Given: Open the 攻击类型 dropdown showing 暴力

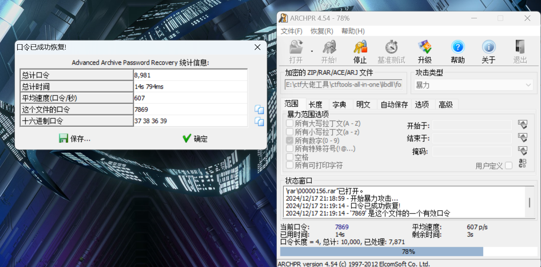Looking at the screenshot, I should [474, 85].
